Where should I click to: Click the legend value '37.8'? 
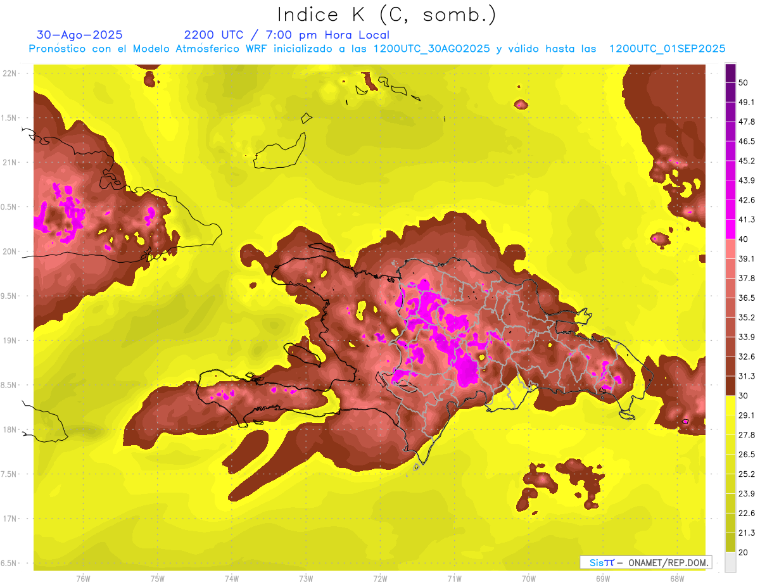click(747, 279)
